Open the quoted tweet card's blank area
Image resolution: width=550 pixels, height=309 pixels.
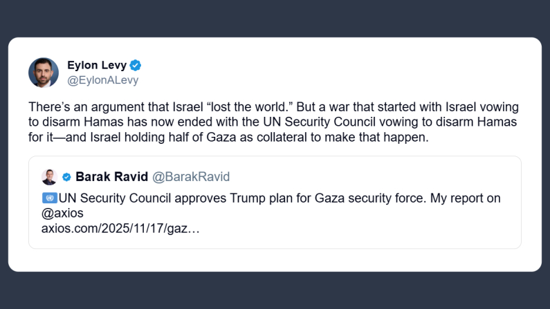(x=381, y=228)
